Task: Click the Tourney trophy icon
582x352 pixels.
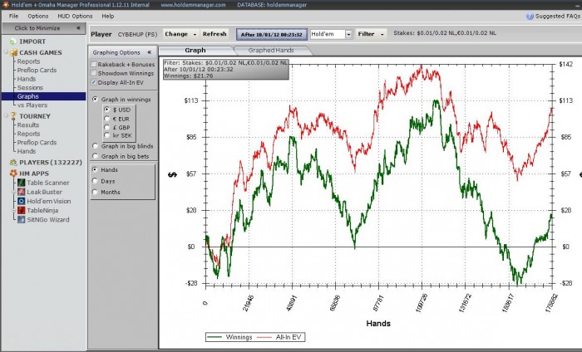Action: [13, 116]
